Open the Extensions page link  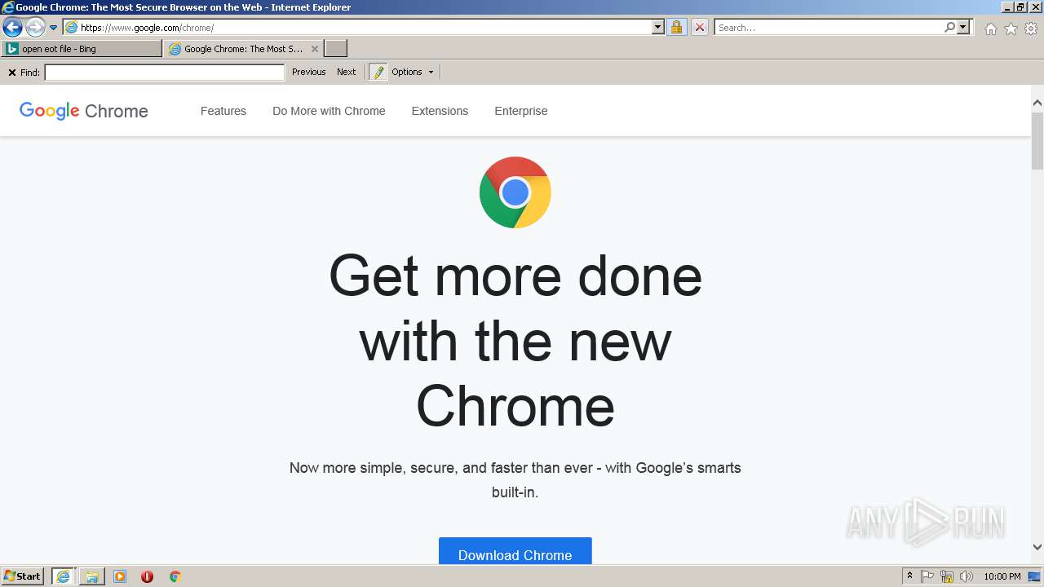point(440,111)
